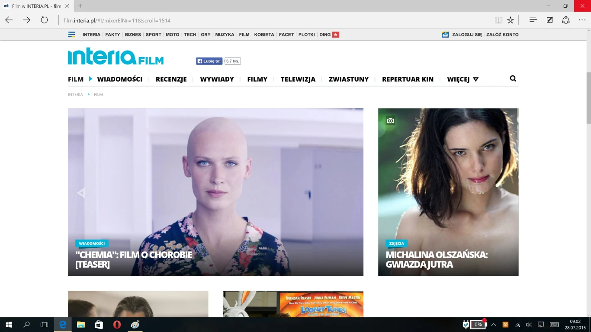This screenshot has width=591, height=332.
Task: Select SPORT in the top navigation bar
Action: pyautogui.click(x=153, y=34)
